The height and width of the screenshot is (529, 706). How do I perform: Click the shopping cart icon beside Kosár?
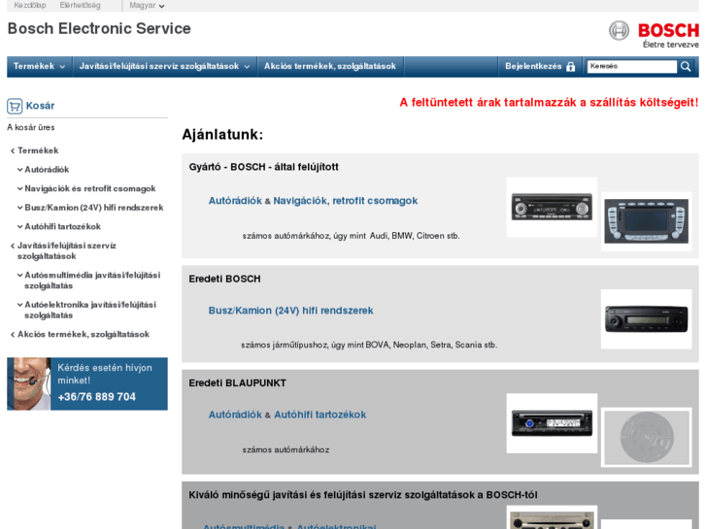(15, 106)
